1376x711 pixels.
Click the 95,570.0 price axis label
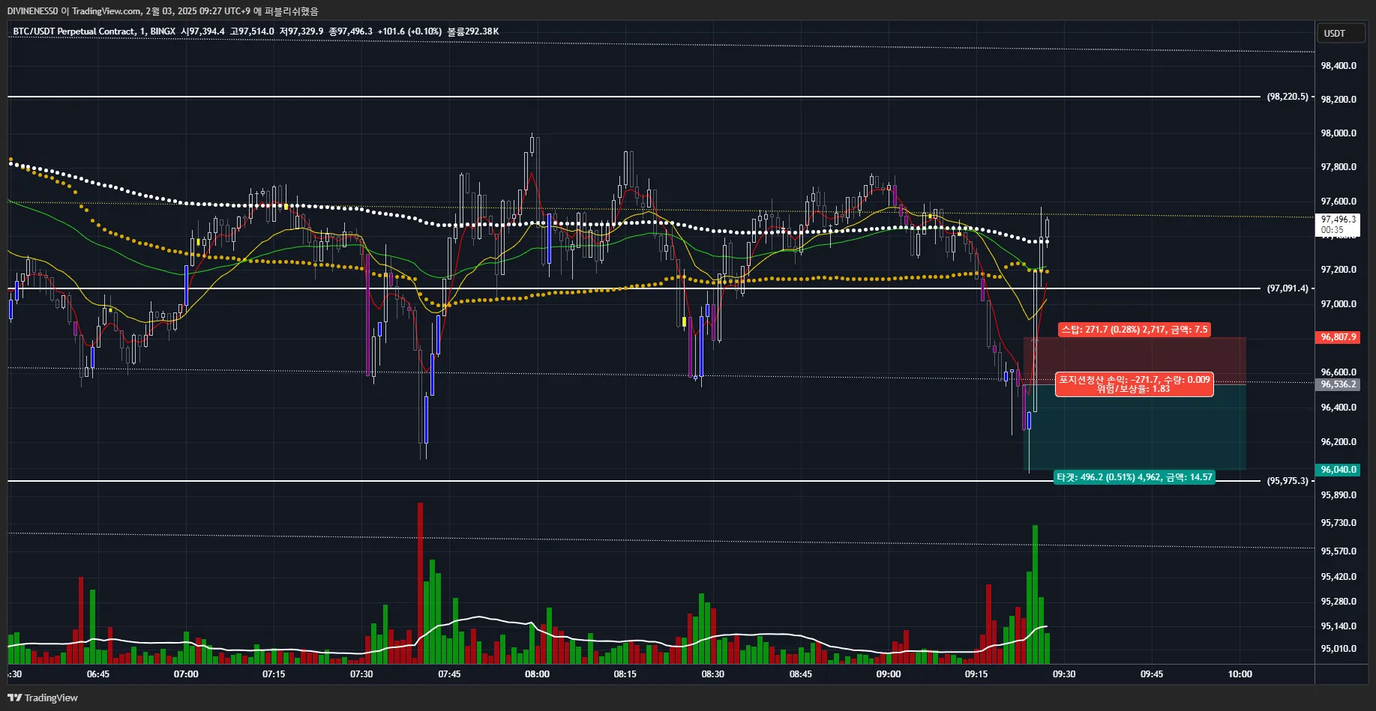pyautogui.click(x=1339, y=551)
